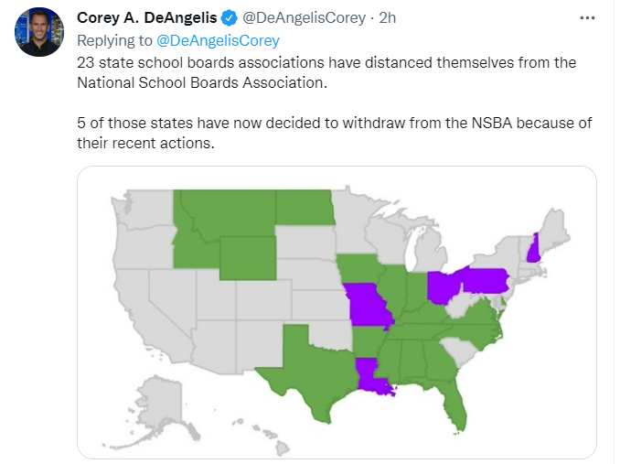Click green Montana on the map

(227, 212)
